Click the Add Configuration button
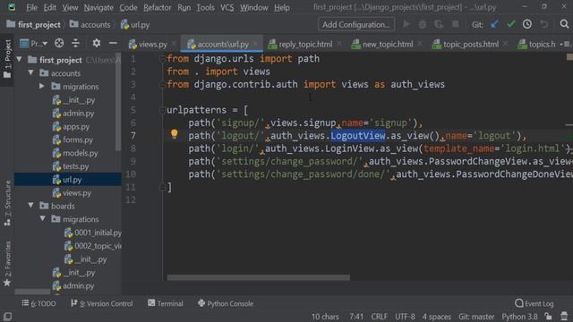 click(x=356, y=24)
